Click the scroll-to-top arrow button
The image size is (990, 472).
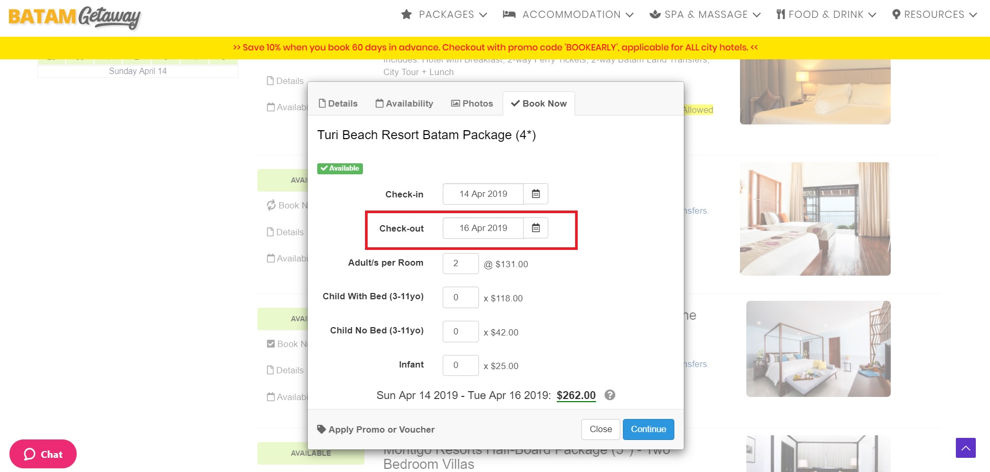pos(965,448)
